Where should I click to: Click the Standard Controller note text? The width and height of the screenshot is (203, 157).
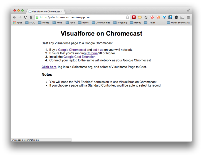click(x=105, y=85)
